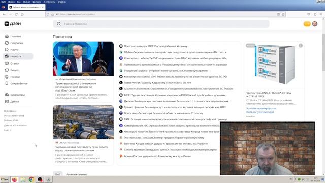Expand the Ещё dropdown in sidebar footer

tap(8, 130)
